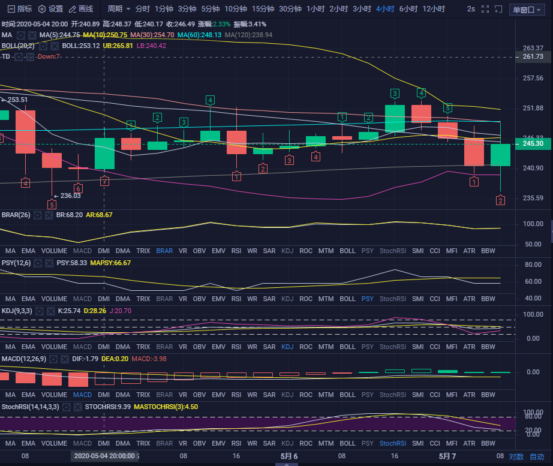The height and width of the screenshot is (466, 553).
Task: Open BRAR(26) gear settings
Action: (38, 215)
